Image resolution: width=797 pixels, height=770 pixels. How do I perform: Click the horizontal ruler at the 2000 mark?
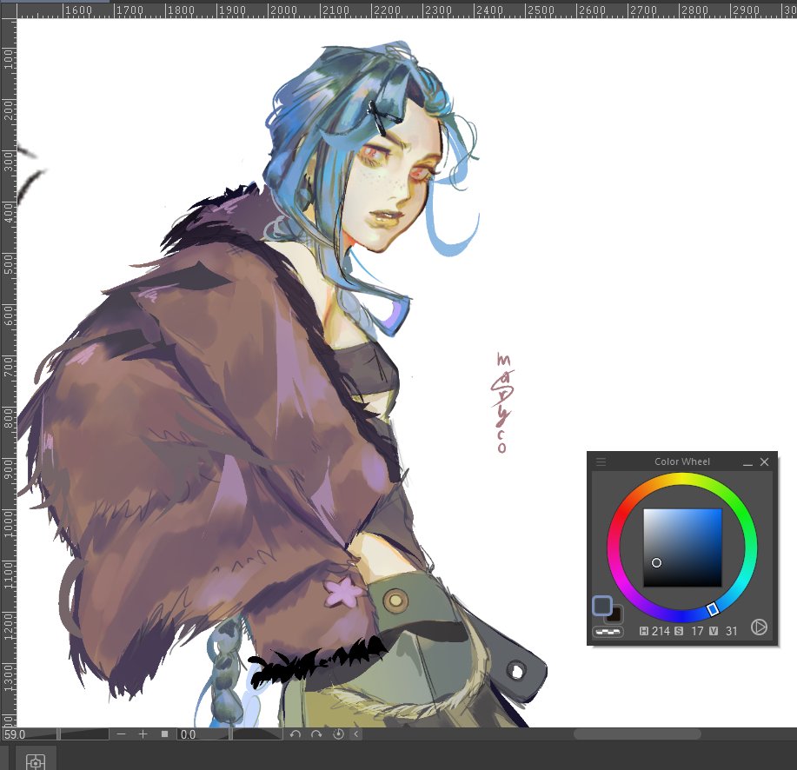pos(283,10)
